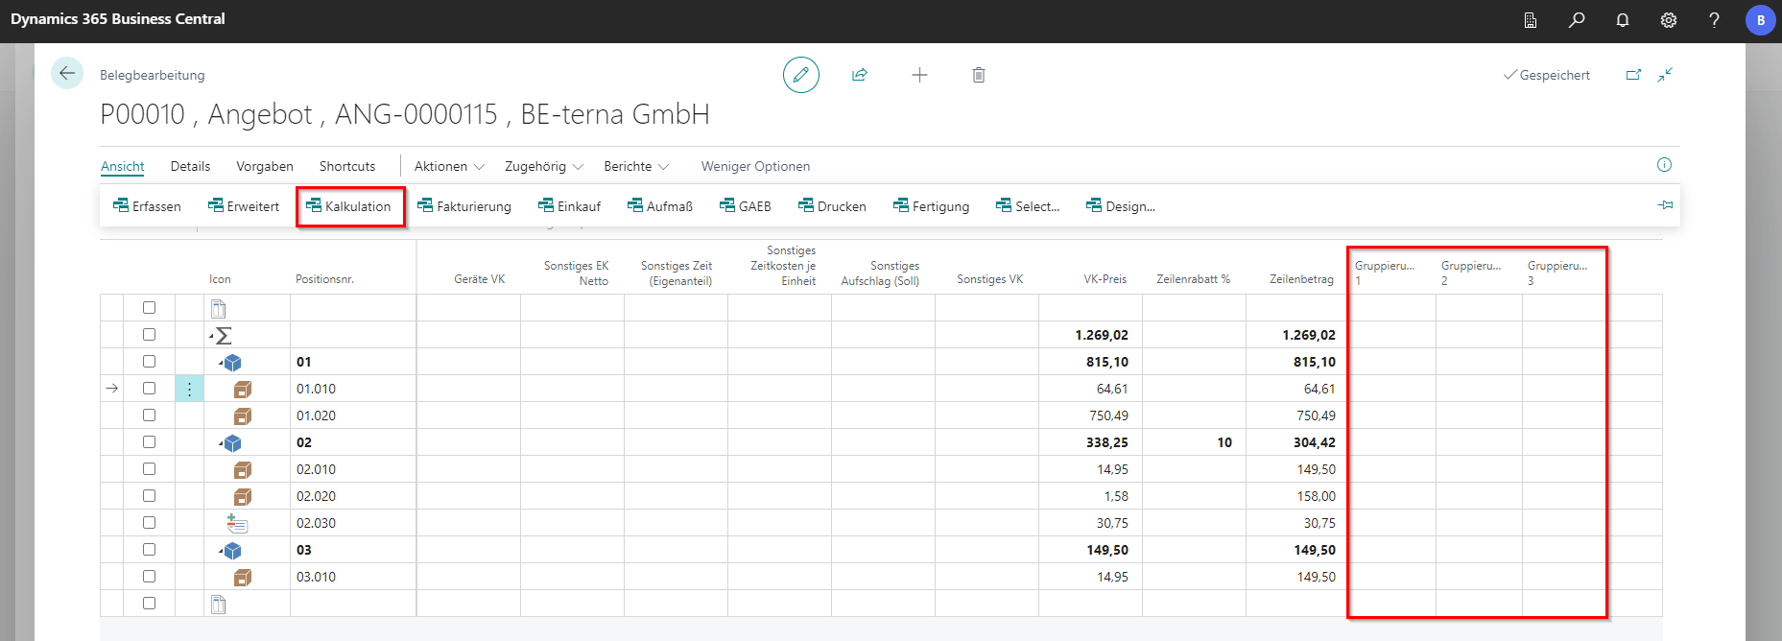The image size is (1782, 641).
Task: Switch to the Details tab
Action: pyautogui.click(x=190, y=166)
